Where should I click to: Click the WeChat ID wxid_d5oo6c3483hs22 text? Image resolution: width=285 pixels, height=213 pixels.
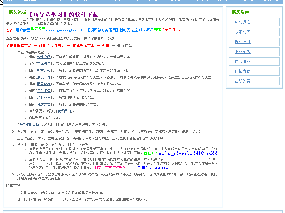point(187,153)
